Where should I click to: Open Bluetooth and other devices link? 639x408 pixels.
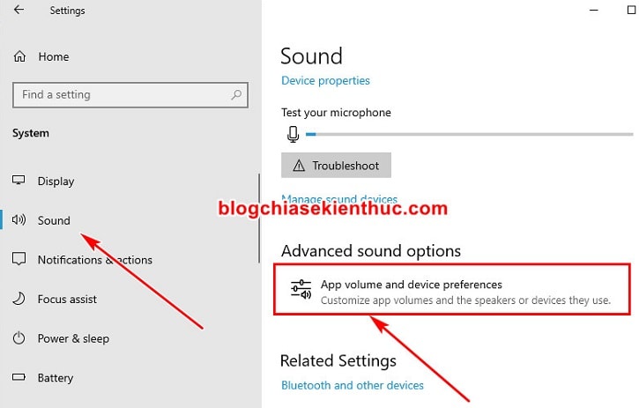[353, 385]
